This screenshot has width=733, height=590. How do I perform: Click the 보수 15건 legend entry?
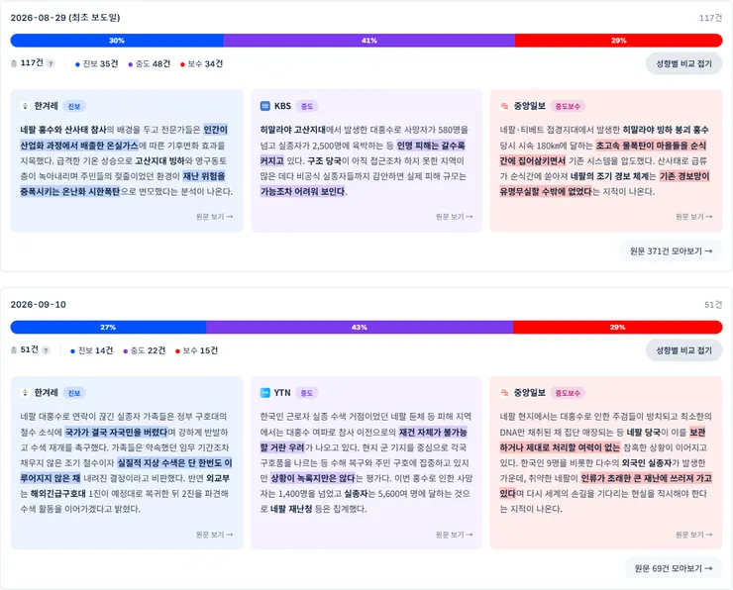(x=196, y=350)
